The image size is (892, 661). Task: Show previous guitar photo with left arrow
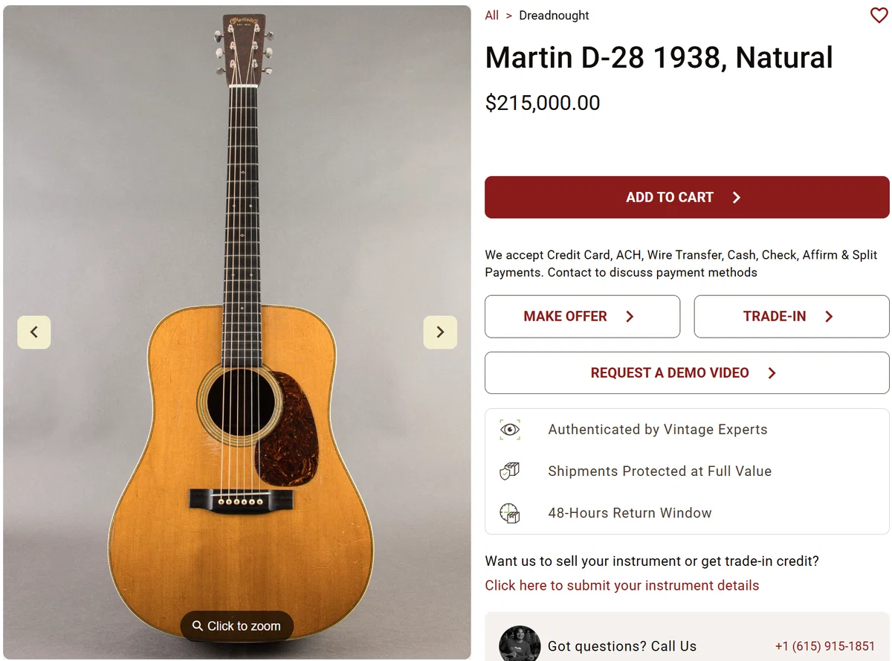(34, 332)
